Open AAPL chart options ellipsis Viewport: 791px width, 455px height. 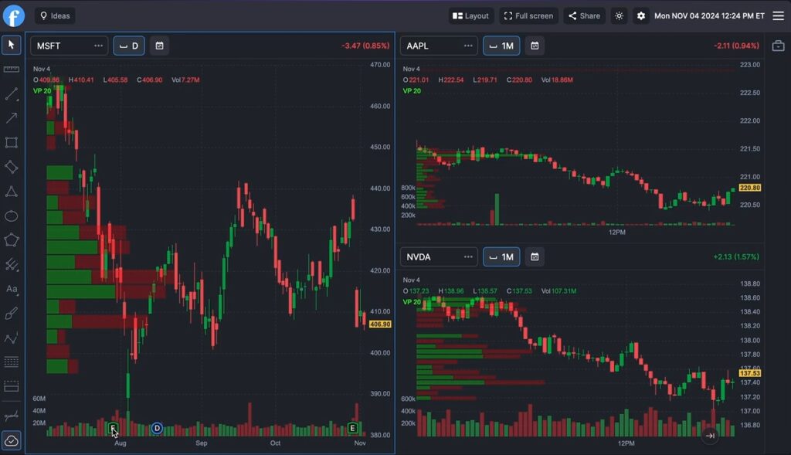[468, 46]
